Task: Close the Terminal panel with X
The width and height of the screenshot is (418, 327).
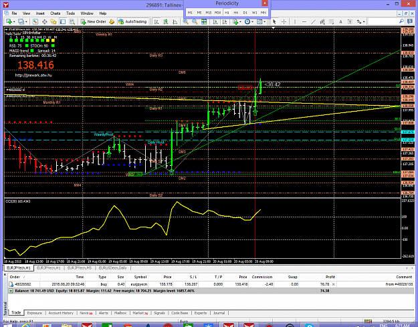Action: (5, 274)
